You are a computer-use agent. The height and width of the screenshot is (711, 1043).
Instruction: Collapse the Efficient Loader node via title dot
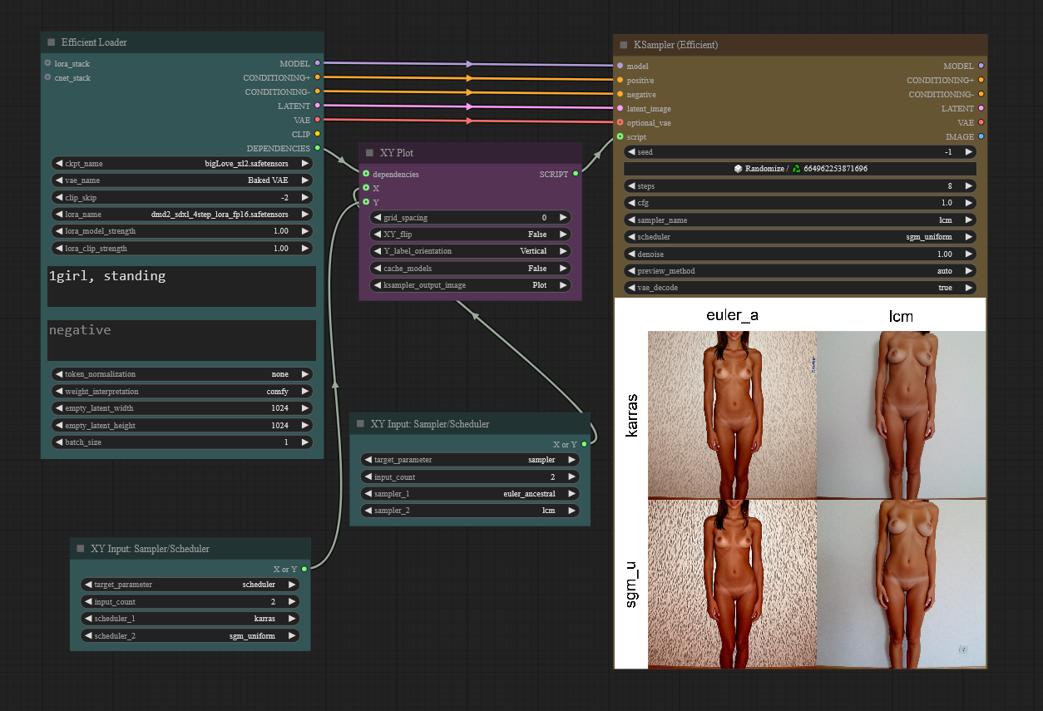[x=51, y=42]
